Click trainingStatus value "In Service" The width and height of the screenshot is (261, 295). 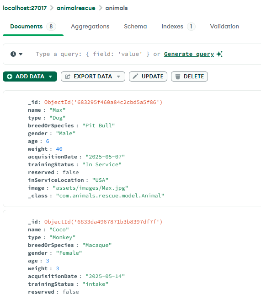(102, 164)
